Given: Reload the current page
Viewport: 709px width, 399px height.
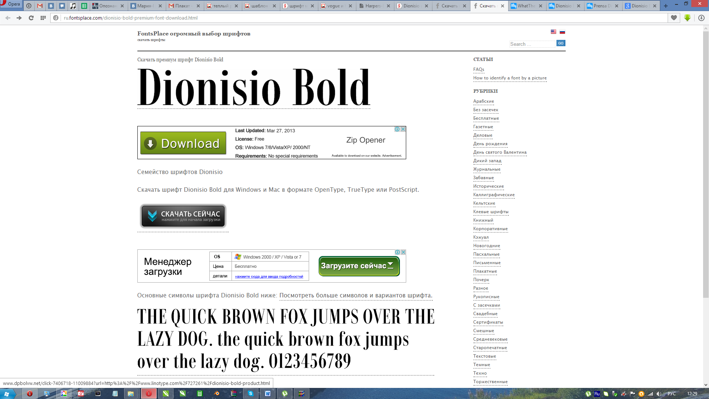Looking at the screenshot, I should click(31, 18).
